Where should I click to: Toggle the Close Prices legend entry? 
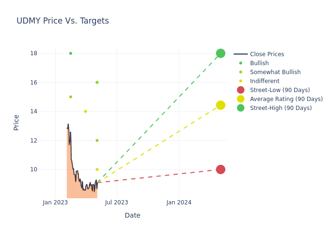267,54
